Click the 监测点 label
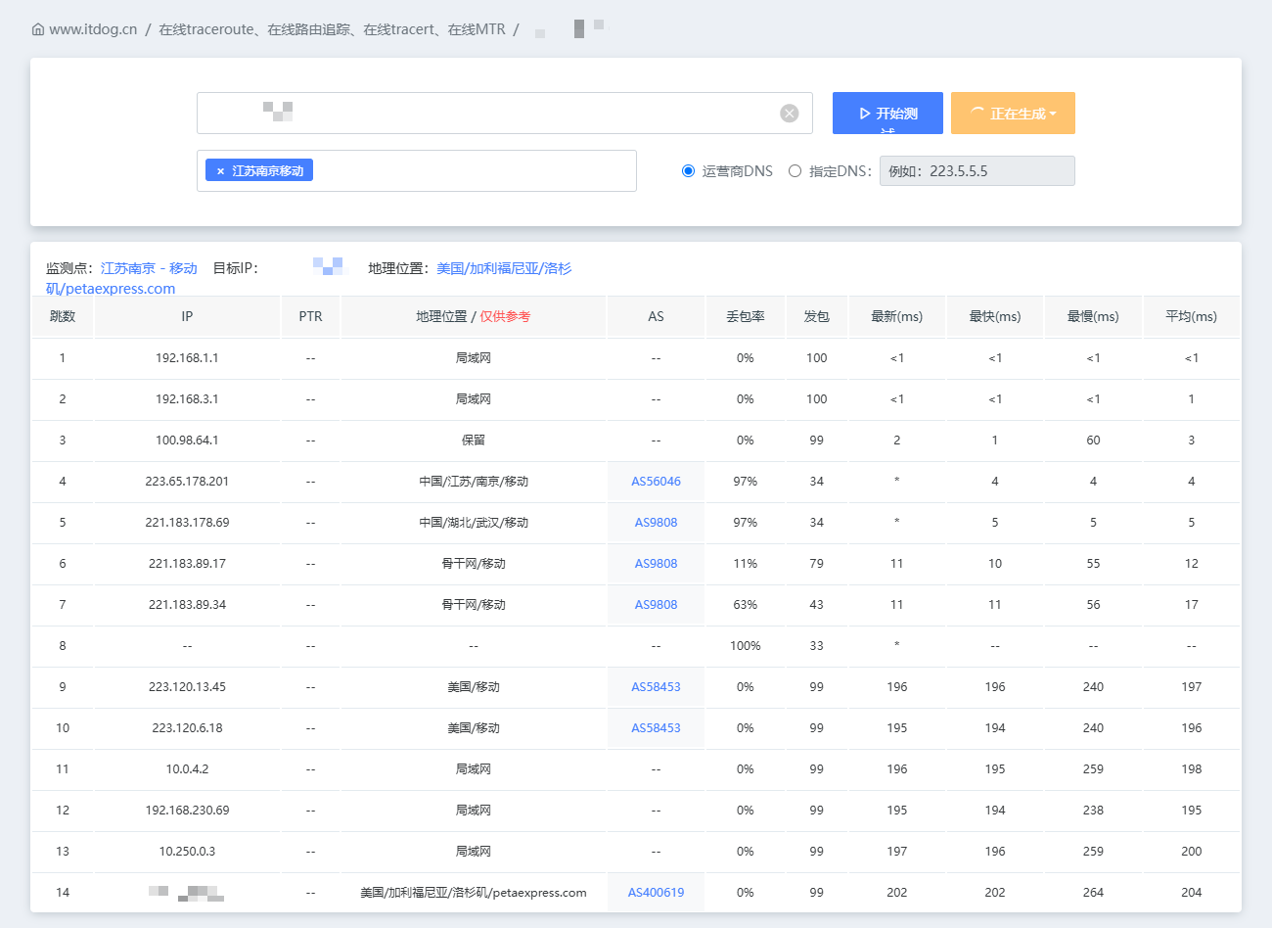The height and width of the screenshot is (928, 1272). [69, 268]
